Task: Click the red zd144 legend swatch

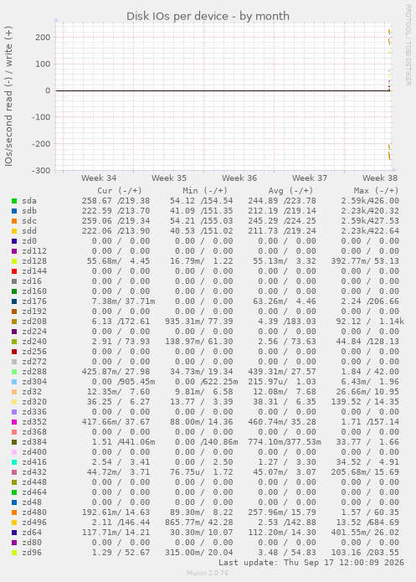Action: tap(14, 271)
